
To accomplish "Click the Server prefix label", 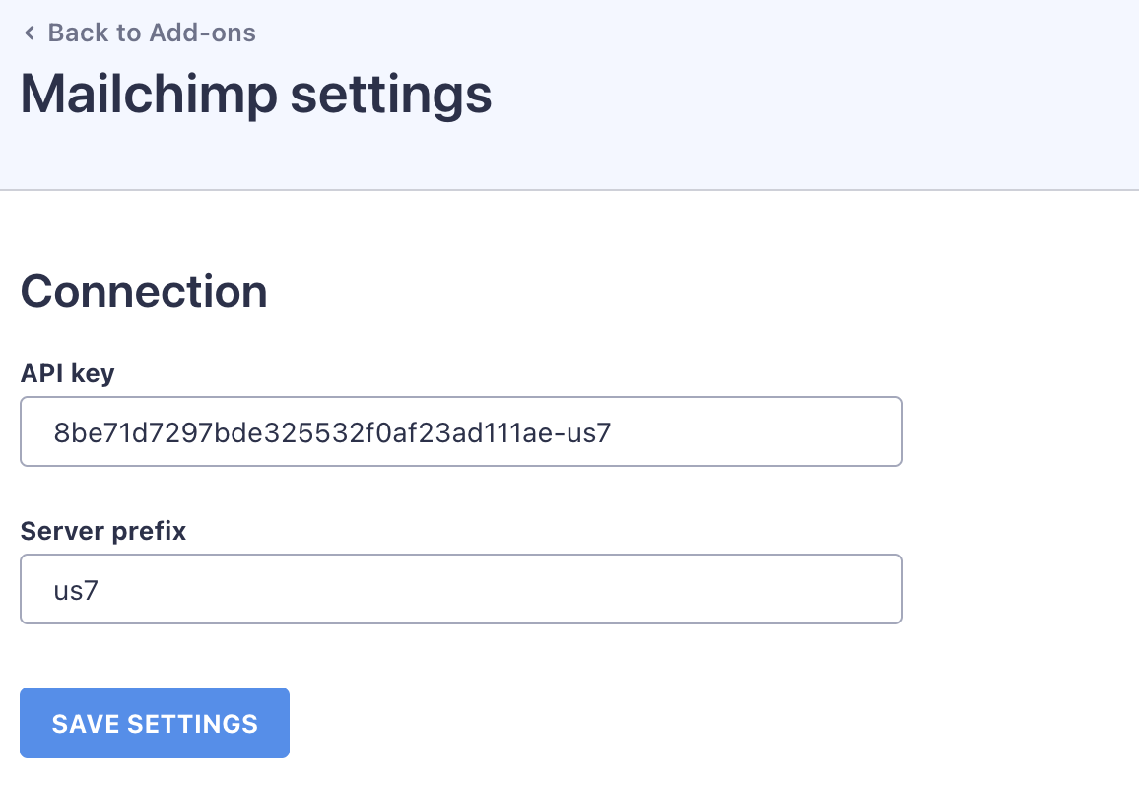I will tap(103, 531).
